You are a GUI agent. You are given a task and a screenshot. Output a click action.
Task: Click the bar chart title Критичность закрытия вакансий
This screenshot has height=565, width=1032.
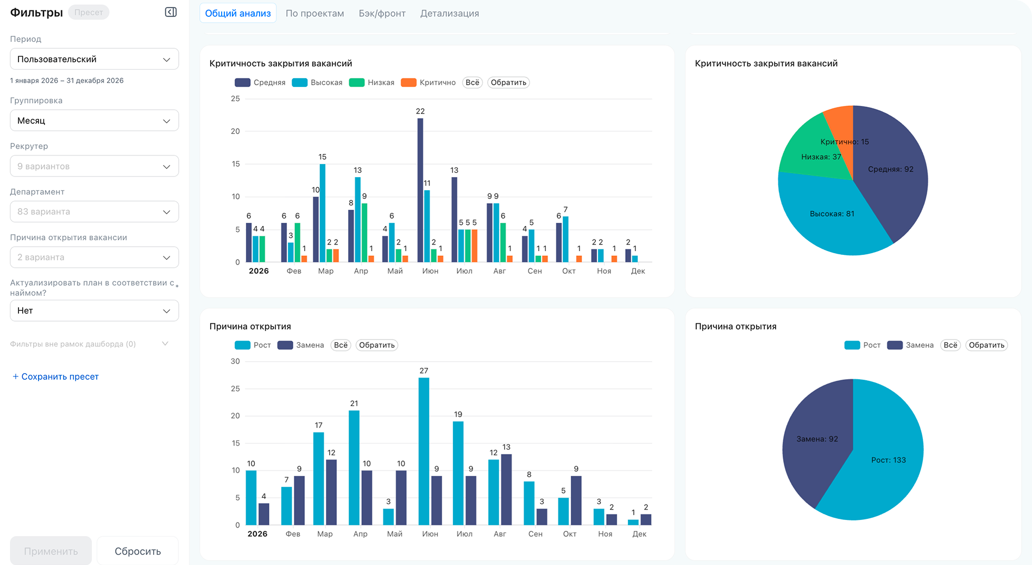click(281, 64)
